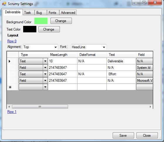Click Change button for Background Color

click(61, 21)
